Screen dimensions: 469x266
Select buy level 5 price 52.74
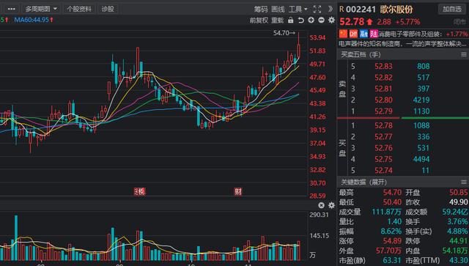(383, 171)
